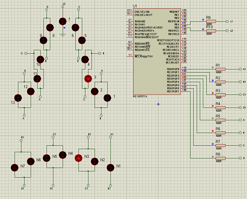Click LED 7 below terminal L2
Screen dimensions: 247x199
[x=63, y=21]
